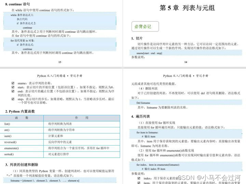Click the code line listname = [element 1, ...]
The height and width of the screenshot is (184, 246).
point(45,181)
